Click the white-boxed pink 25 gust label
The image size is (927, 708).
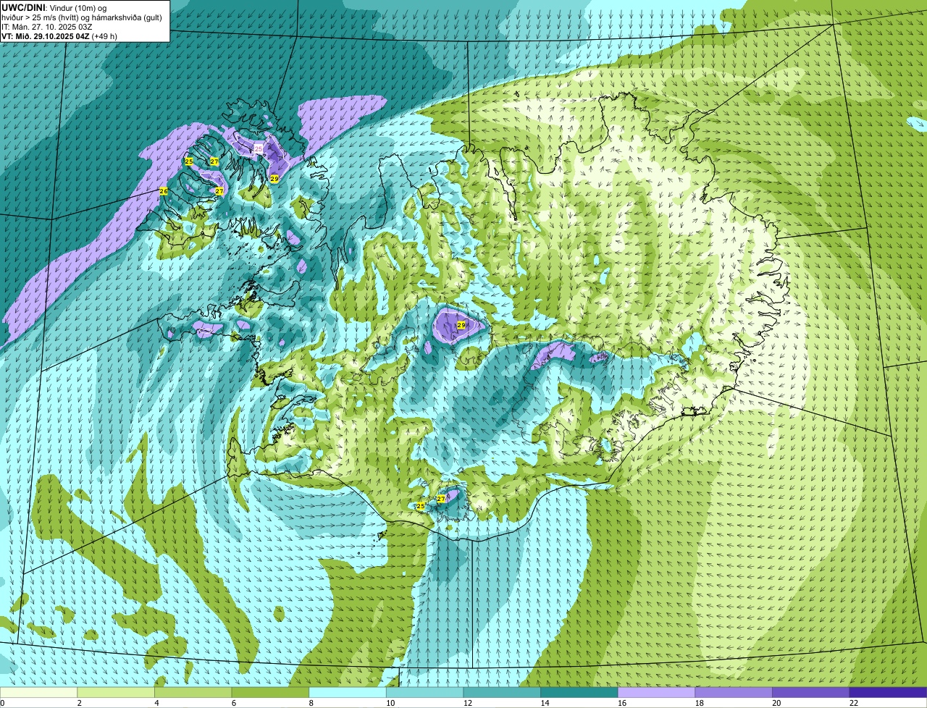(259, 148)
